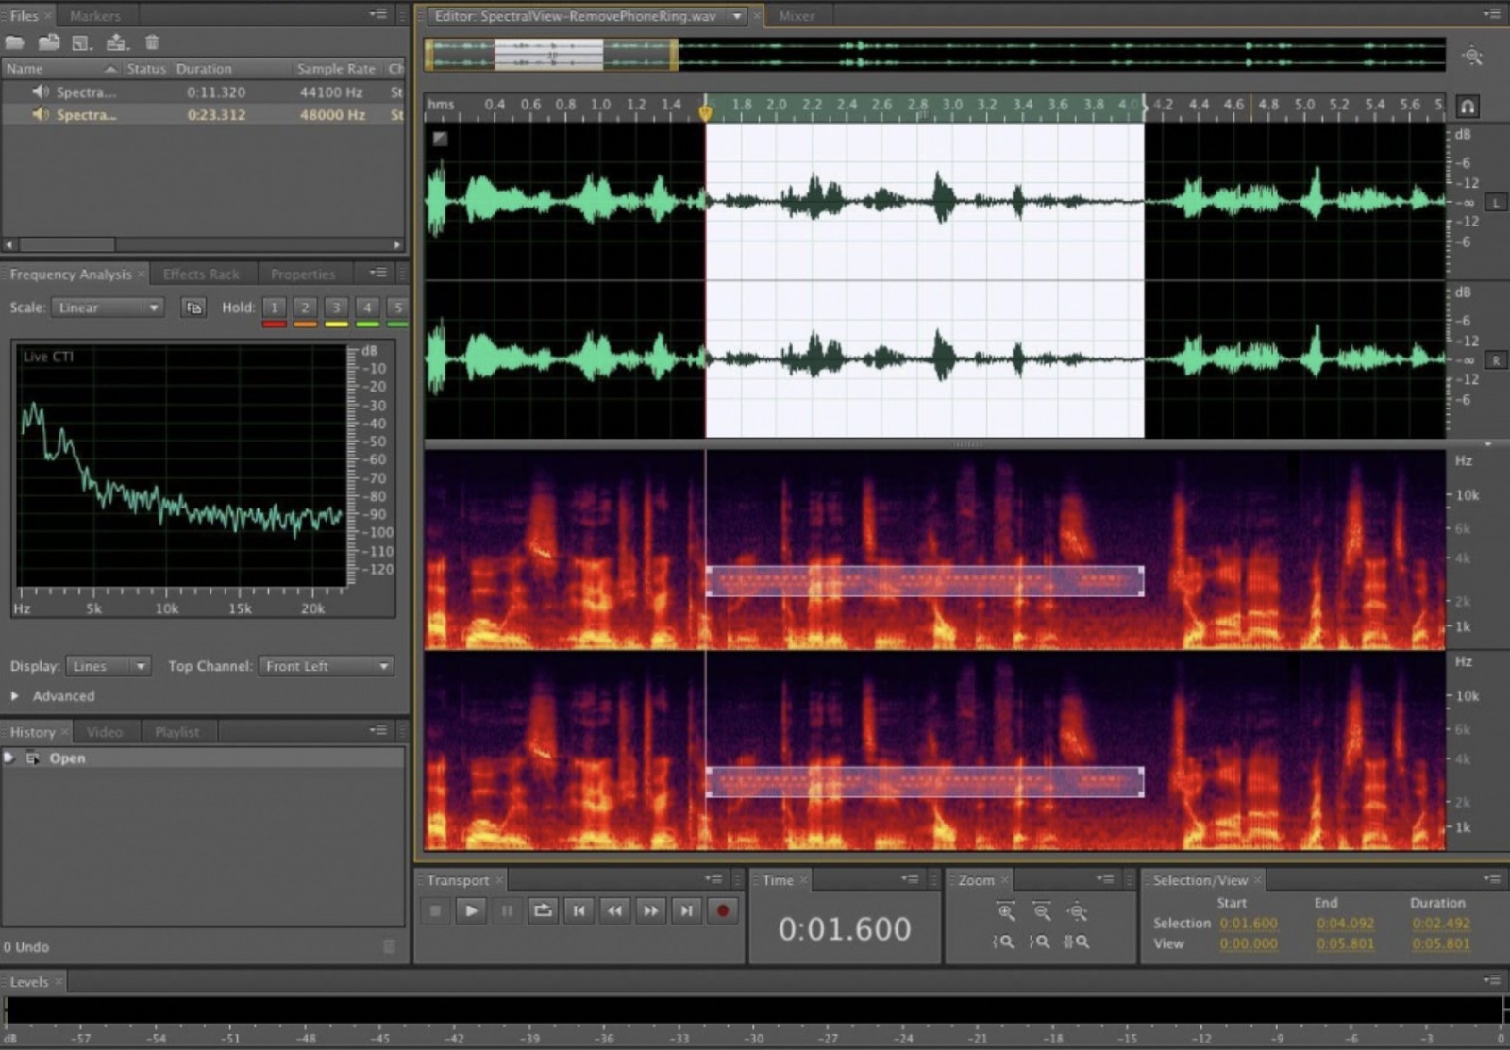
Task: Click the Fast Forward button in Transport
Action: click(650, 910)
